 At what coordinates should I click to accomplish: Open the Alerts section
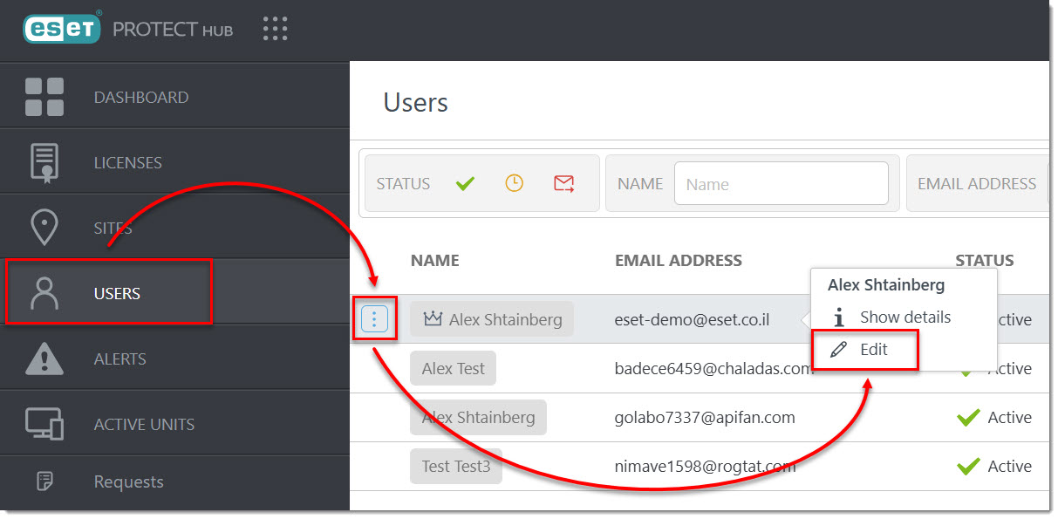174,359
